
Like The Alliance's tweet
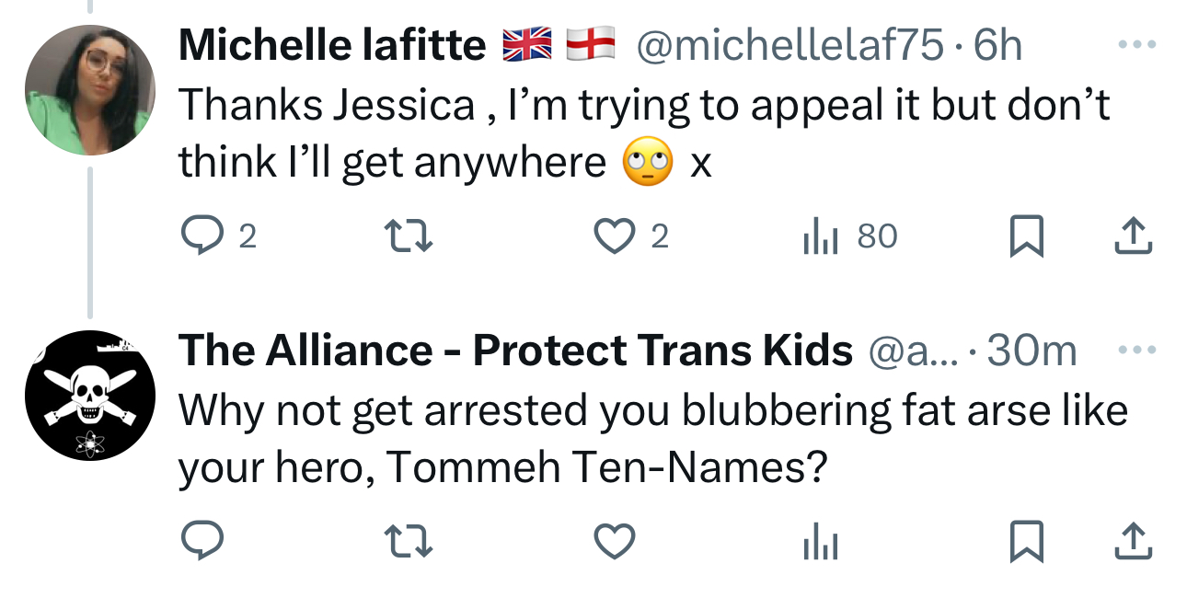(x=616, y=543)
